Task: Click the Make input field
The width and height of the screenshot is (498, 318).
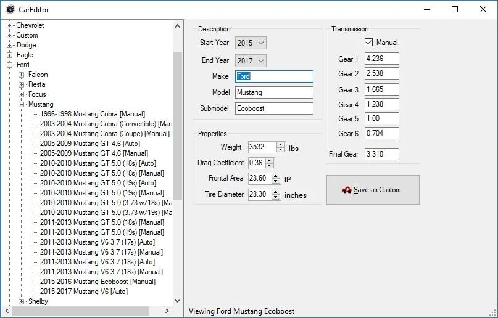Action: (x=274, y=76)
